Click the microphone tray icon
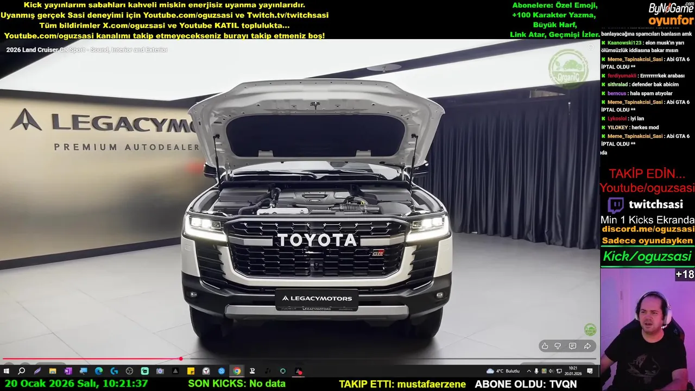 coord(536,371)
